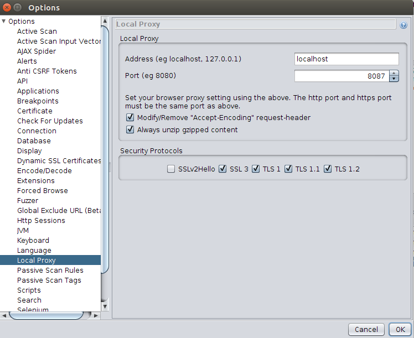Open Fuzzer options
Image resolution: width=414 pixels, height=338 pixels.
click(28, 200)
